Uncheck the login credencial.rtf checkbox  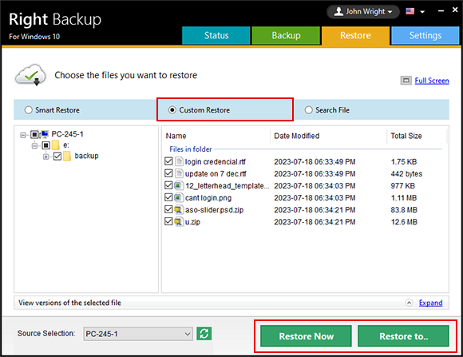(168, 161)
